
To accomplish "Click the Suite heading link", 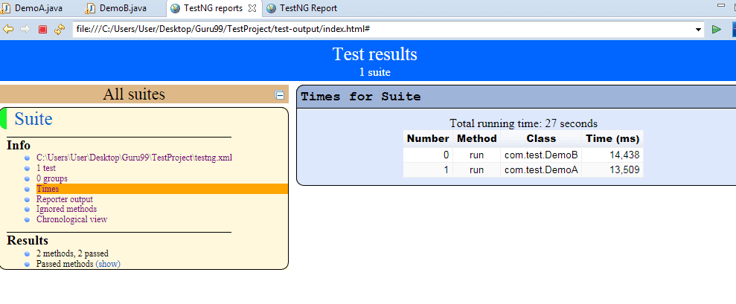I will (33, 118).
